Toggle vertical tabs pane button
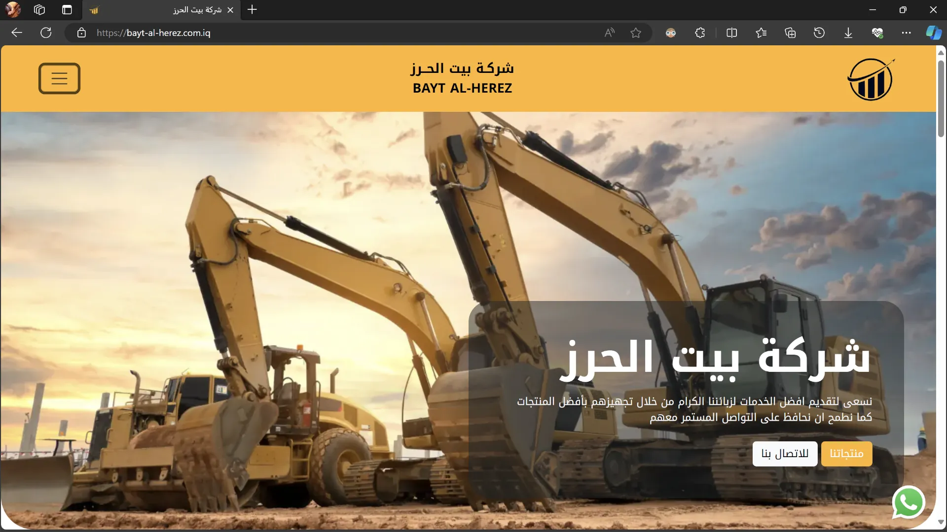The height and width of the screenshot is (532, 947). tap(67, 10)
